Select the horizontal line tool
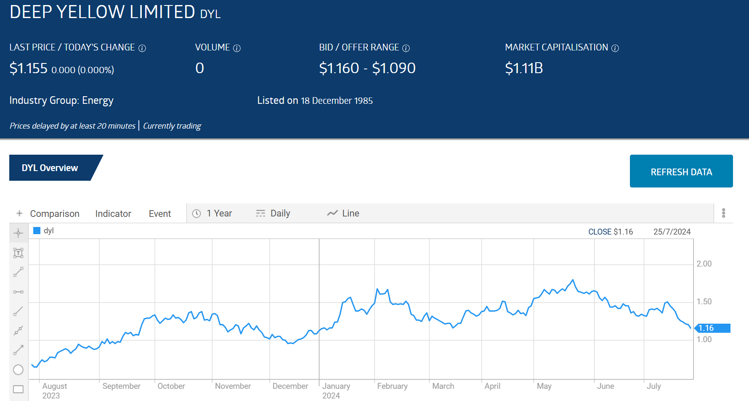The image size is (749, 401). 18,292
